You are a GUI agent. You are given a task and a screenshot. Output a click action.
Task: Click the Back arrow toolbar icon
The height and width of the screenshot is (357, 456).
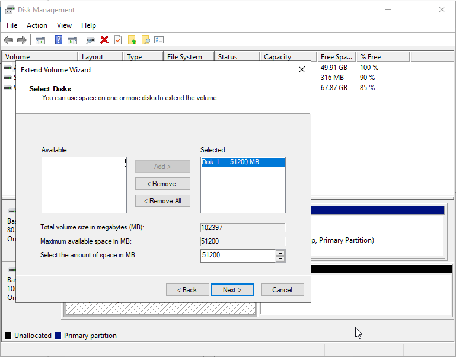(x=8, y=40)
